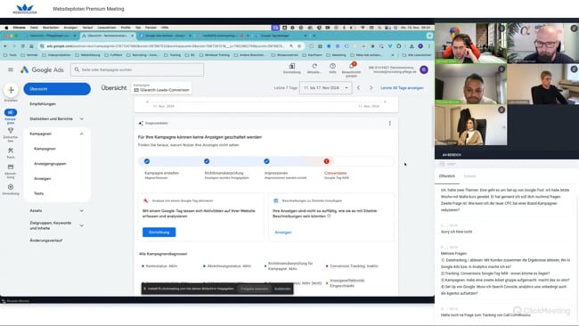Click the Apple menu icon

pos(6,28)
